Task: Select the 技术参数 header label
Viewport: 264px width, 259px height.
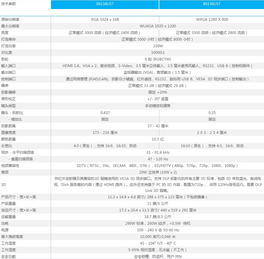Action: [8, 4]
